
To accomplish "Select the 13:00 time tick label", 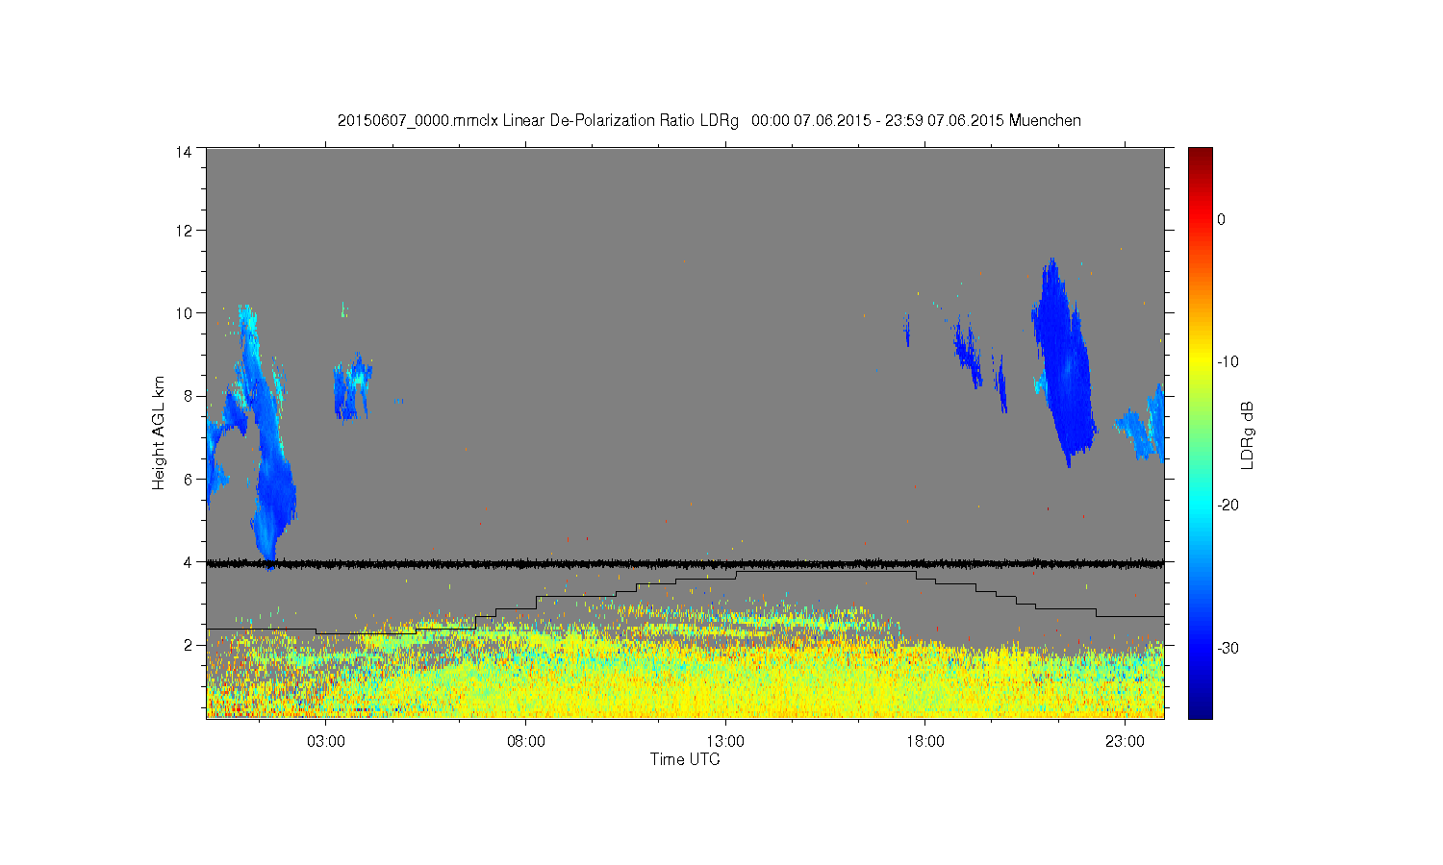I will point(725,742).
